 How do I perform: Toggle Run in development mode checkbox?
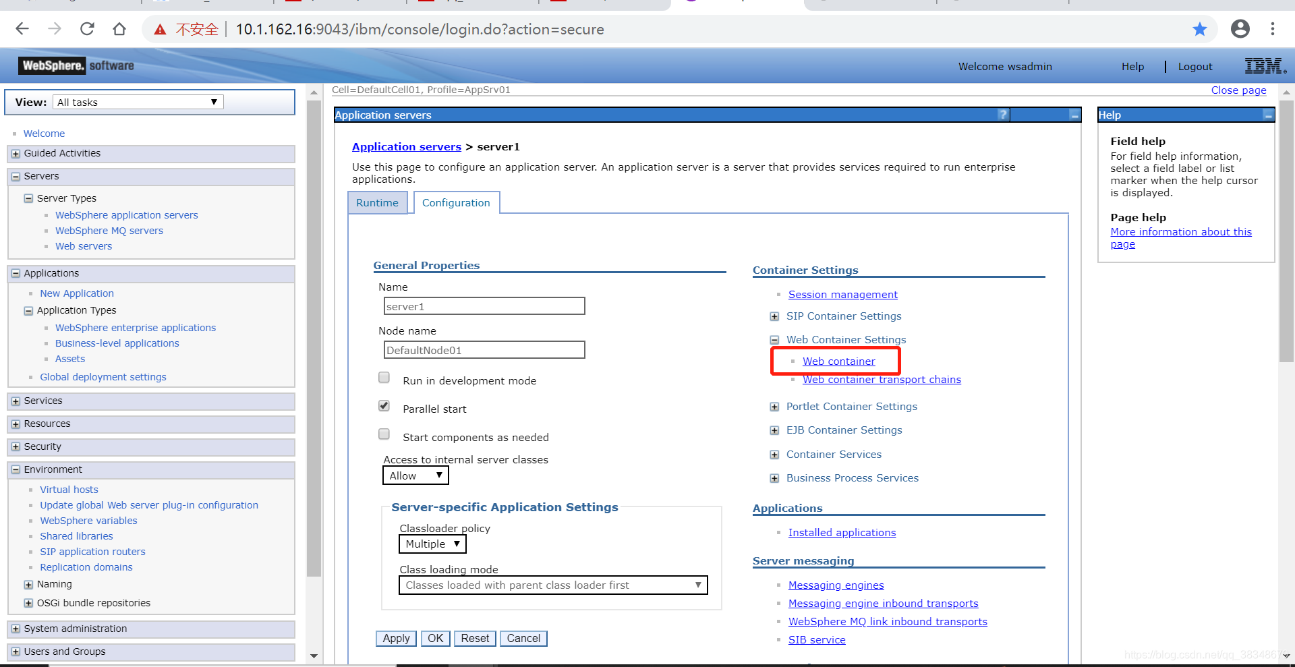click(384, 378)
